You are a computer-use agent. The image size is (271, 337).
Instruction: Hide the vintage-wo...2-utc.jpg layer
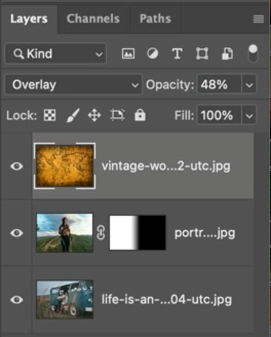16,166
